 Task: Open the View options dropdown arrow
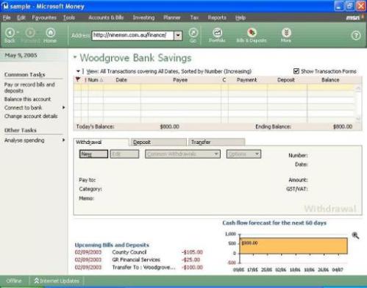(x=78, y=71)
